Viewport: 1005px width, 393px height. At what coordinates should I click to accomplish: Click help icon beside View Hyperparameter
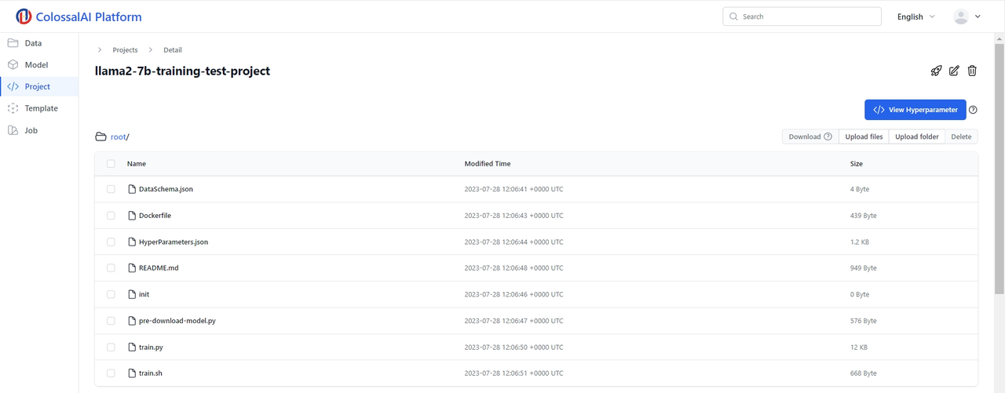(973, 110)
